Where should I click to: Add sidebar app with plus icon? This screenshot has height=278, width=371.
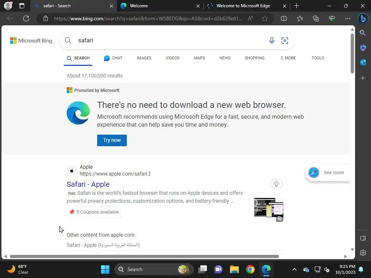tap(363, 78)
